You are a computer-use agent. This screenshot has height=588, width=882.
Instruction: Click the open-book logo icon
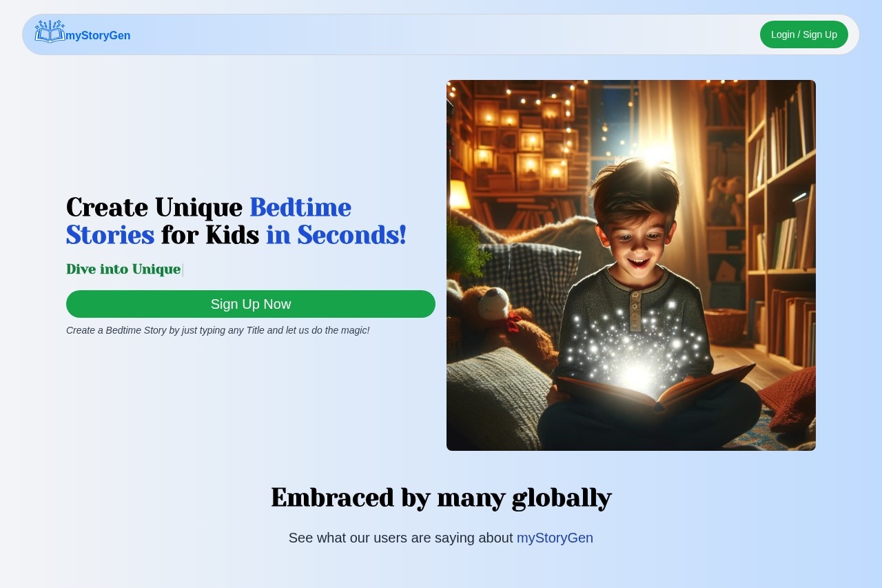(x=50, y=32)
